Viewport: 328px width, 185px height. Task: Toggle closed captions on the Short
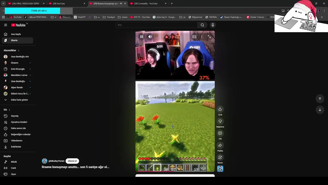194,37
